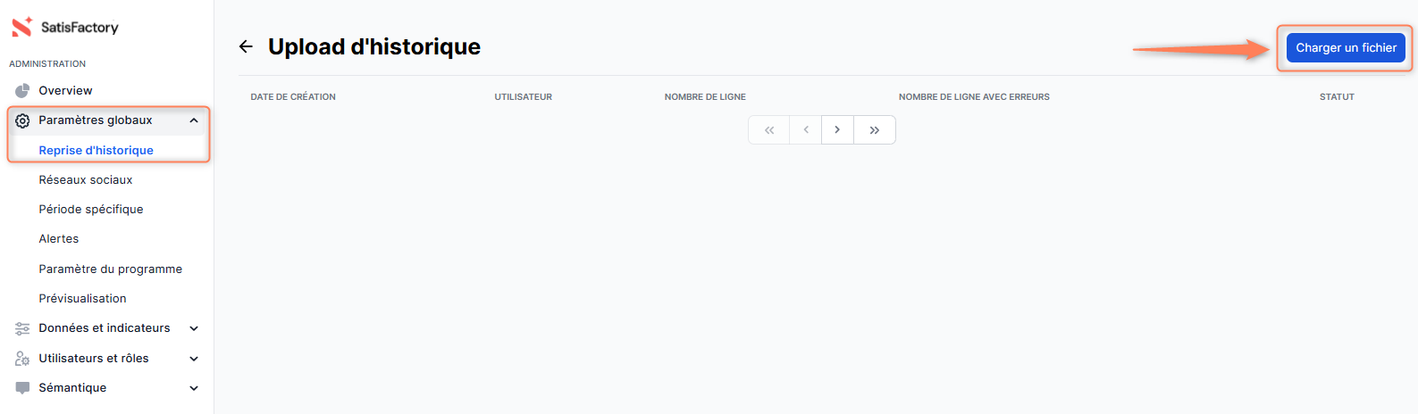Click the Sémantique speech bubble icon

point(22,388)
